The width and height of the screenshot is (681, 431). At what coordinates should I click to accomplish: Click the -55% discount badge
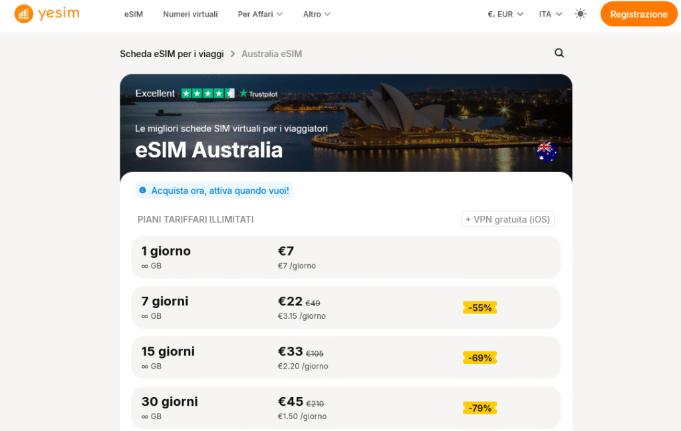479,307
